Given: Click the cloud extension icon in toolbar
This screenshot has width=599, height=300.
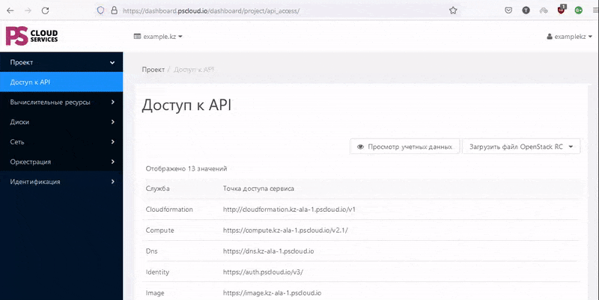Looking at the screenshot, I should click(x=544, y=10).
